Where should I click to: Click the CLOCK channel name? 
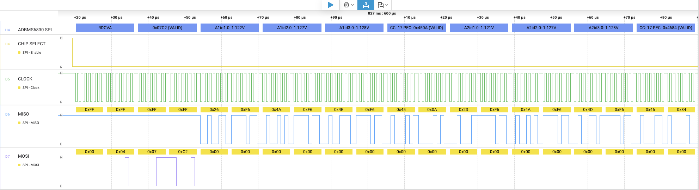click(25, 79)
